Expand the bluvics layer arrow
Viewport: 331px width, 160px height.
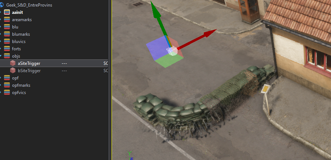pyautogui.click(x=1, y=42)
